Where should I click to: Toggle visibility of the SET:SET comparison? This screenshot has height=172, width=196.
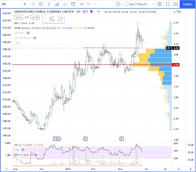(x=28, y=33)
